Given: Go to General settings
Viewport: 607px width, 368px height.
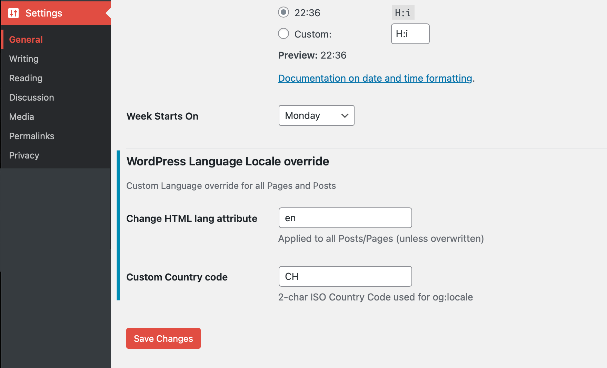Looking at the screenshot, I should pyautogui.click(x=26, y=40).
